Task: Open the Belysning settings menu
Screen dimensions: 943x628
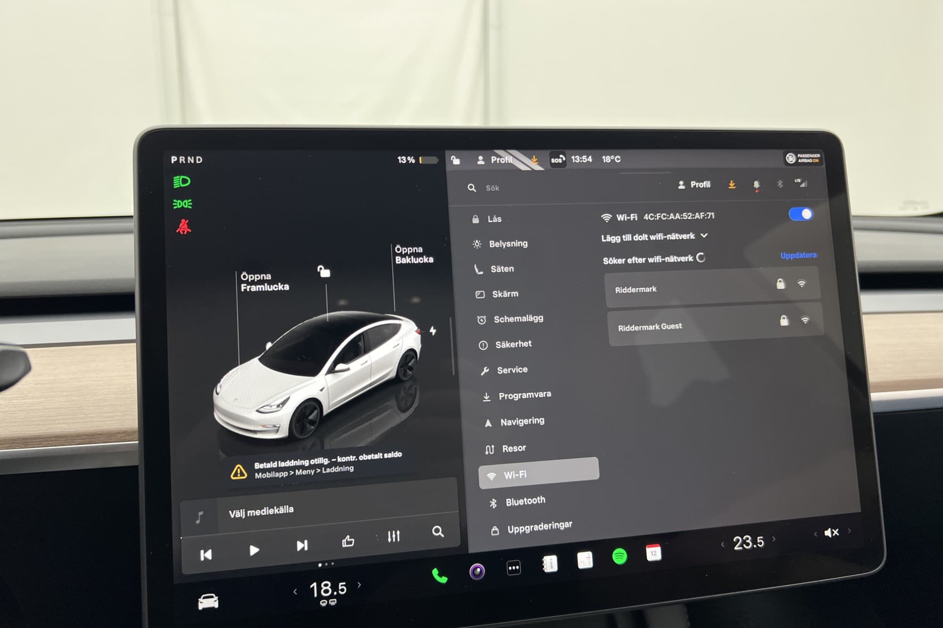Action: click(x=500, y=244)
